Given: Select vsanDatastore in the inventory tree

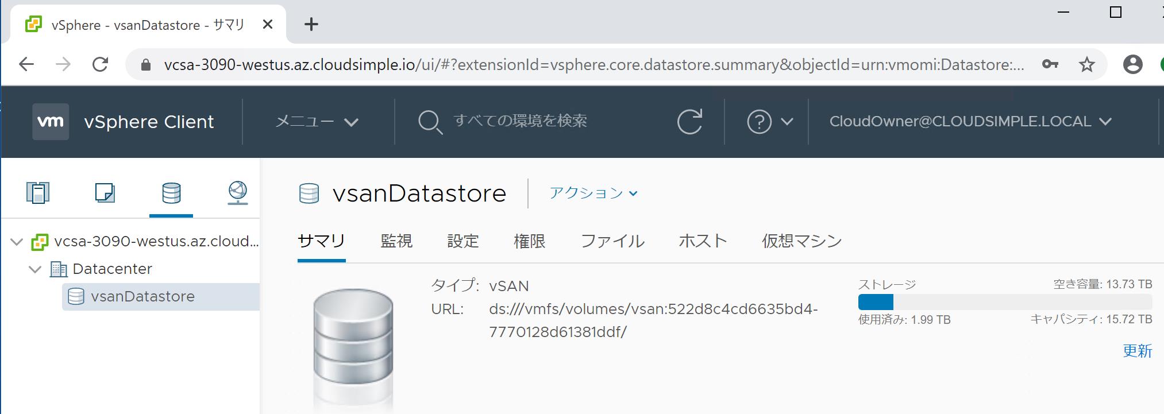Looking at the screenshot, I should pos(161,297).
